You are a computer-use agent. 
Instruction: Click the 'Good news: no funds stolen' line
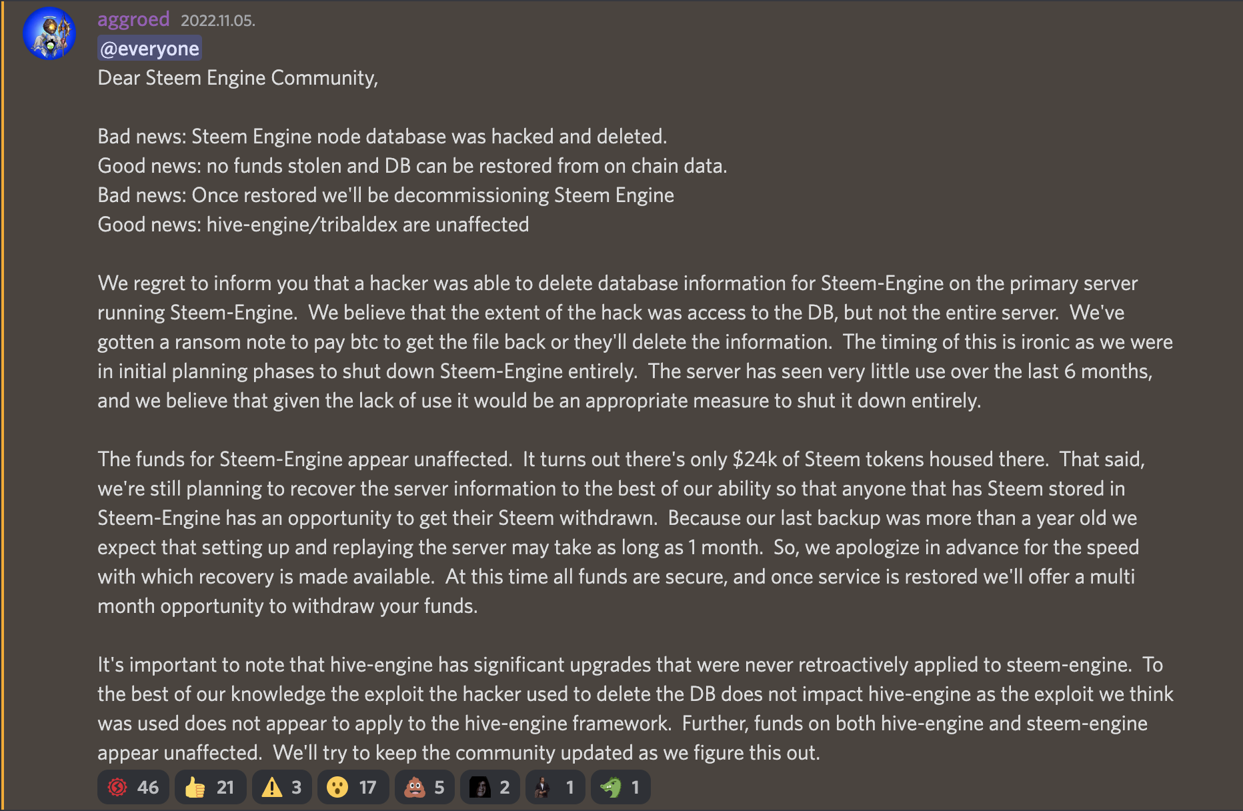411,166
